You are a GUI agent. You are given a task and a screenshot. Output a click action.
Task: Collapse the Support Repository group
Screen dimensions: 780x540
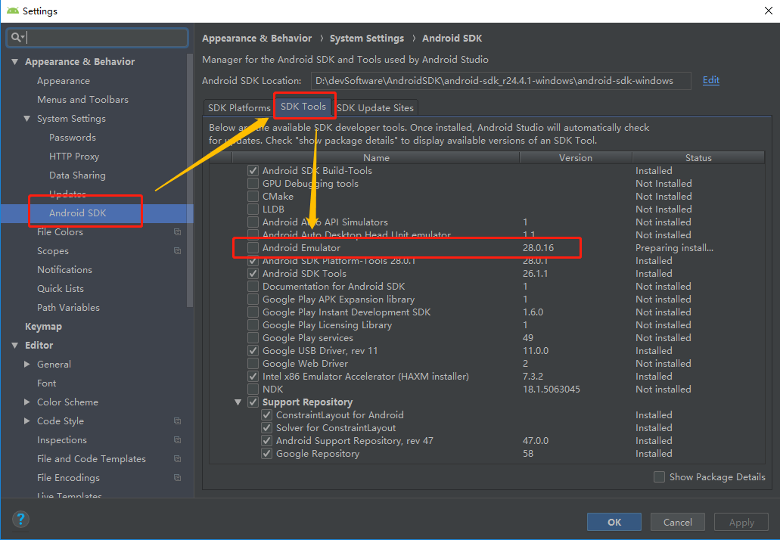coord(238,402)
